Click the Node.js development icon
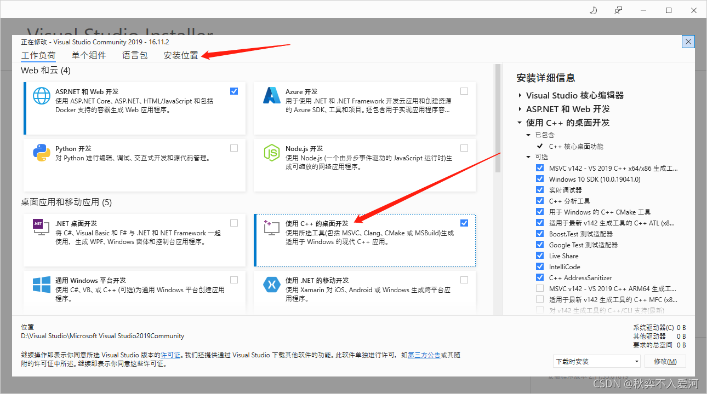 (x=272, y=153)
